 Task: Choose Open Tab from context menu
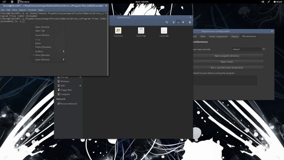[48, 31]
